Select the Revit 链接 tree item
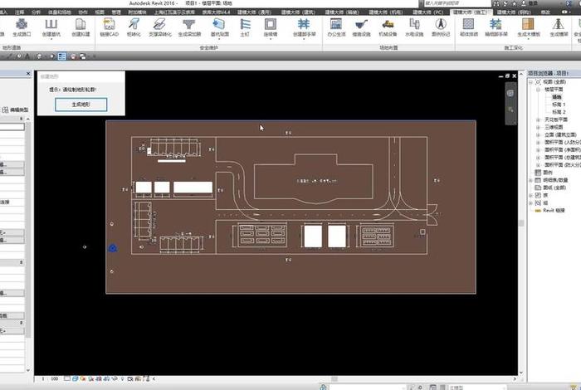The height and width of the screenshot is (390, 581). [554, 211]
